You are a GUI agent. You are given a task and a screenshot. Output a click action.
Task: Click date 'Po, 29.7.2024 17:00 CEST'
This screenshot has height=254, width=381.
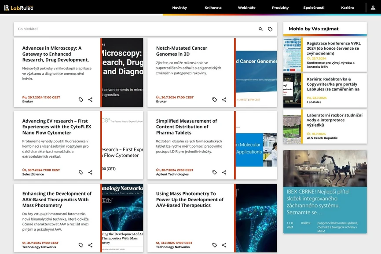tap(41, 97)
